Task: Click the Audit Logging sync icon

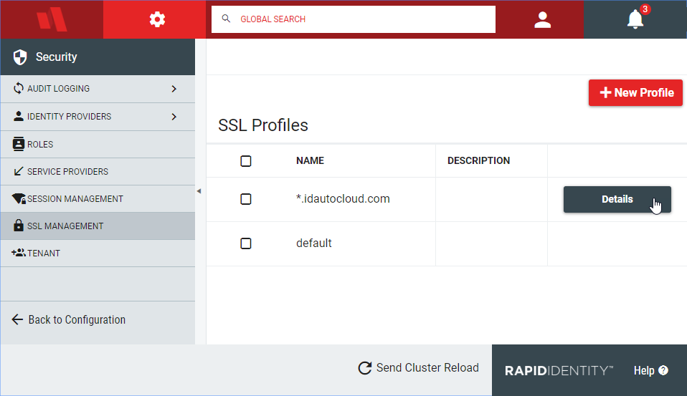Action: coord(19,88)
